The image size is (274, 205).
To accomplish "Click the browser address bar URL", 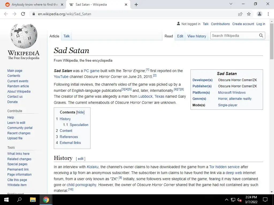I will point(64,14).
